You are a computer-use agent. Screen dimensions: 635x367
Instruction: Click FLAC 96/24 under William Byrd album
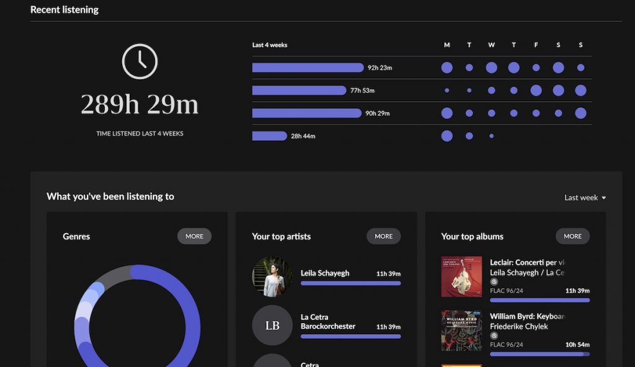pos(506,345)
